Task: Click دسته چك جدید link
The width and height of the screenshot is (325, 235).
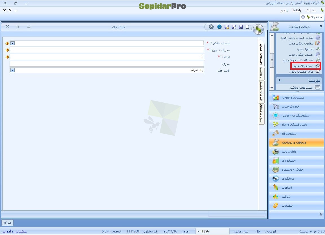Action: click(x=303, y=66)
